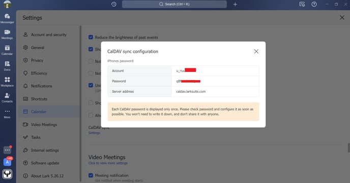Click the Efficiency lightbulb icon

click(25, 73)
